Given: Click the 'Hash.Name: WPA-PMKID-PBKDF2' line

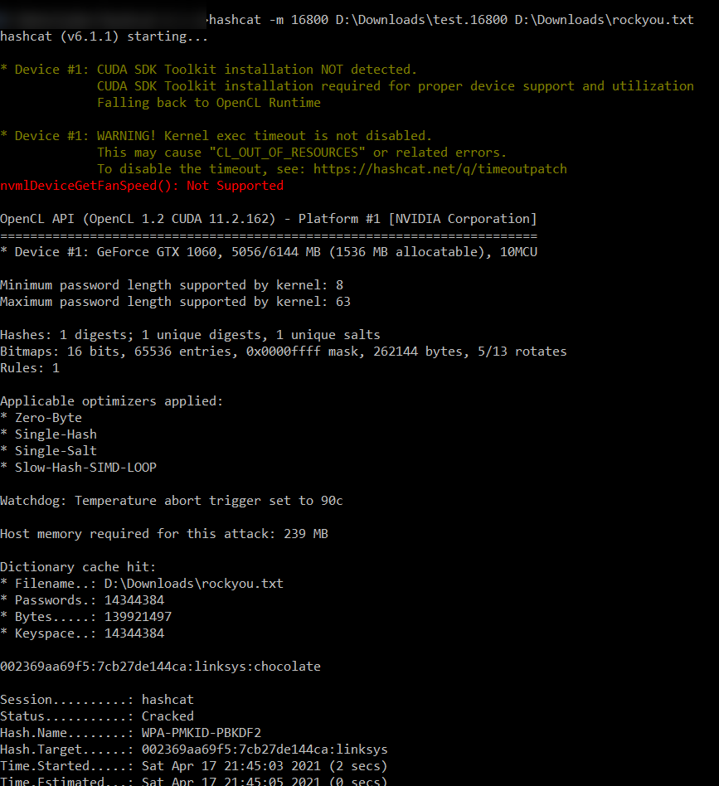Looking at the screenshot, I should [130, 733].
